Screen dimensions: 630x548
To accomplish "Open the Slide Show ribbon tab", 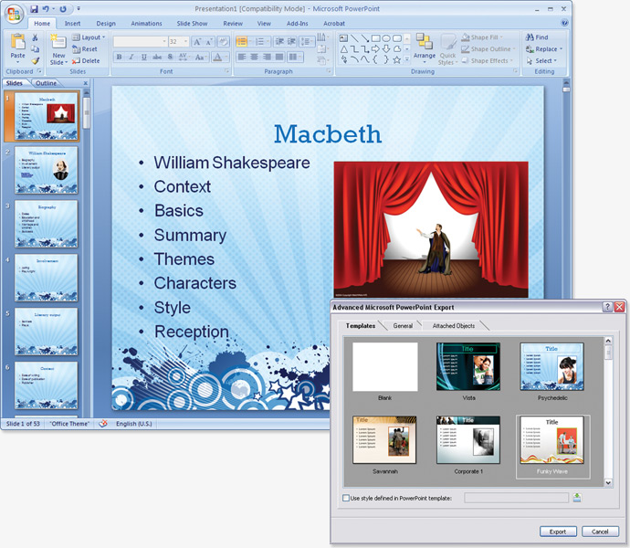I will 192,24.
